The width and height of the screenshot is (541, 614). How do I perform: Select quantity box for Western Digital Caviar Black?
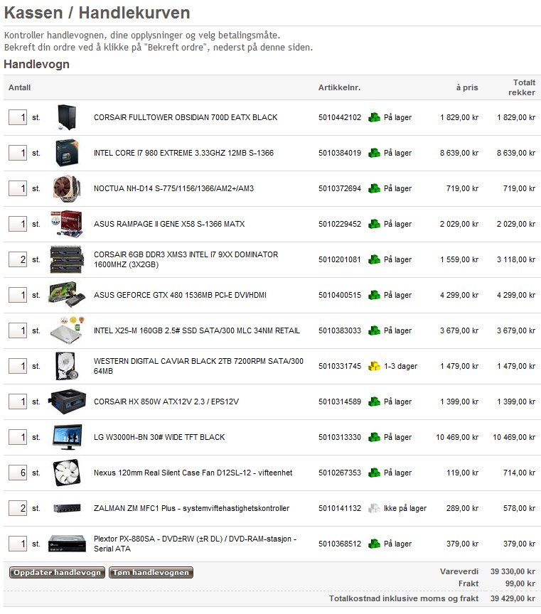pyautogui.click(x=18, y=366)
